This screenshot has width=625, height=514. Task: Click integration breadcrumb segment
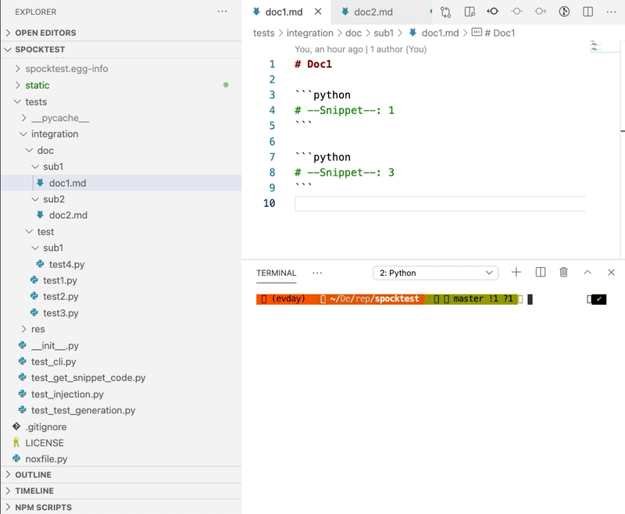309,33
